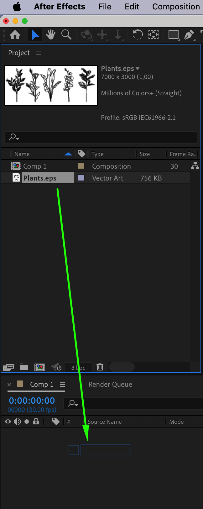The height and width of the screenshot is (509, 203).
Task: Select the Zoom magnifier tool
Action: click(66, 34)
